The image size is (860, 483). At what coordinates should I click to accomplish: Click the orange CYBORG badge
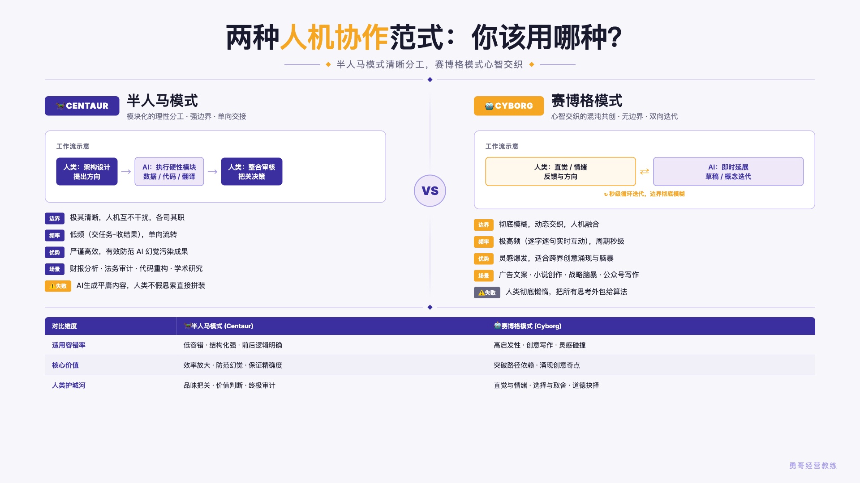tap(509, 106)
